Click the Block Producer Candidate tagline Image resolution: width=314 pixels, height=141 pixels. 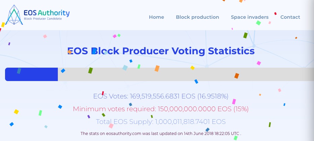43,19
